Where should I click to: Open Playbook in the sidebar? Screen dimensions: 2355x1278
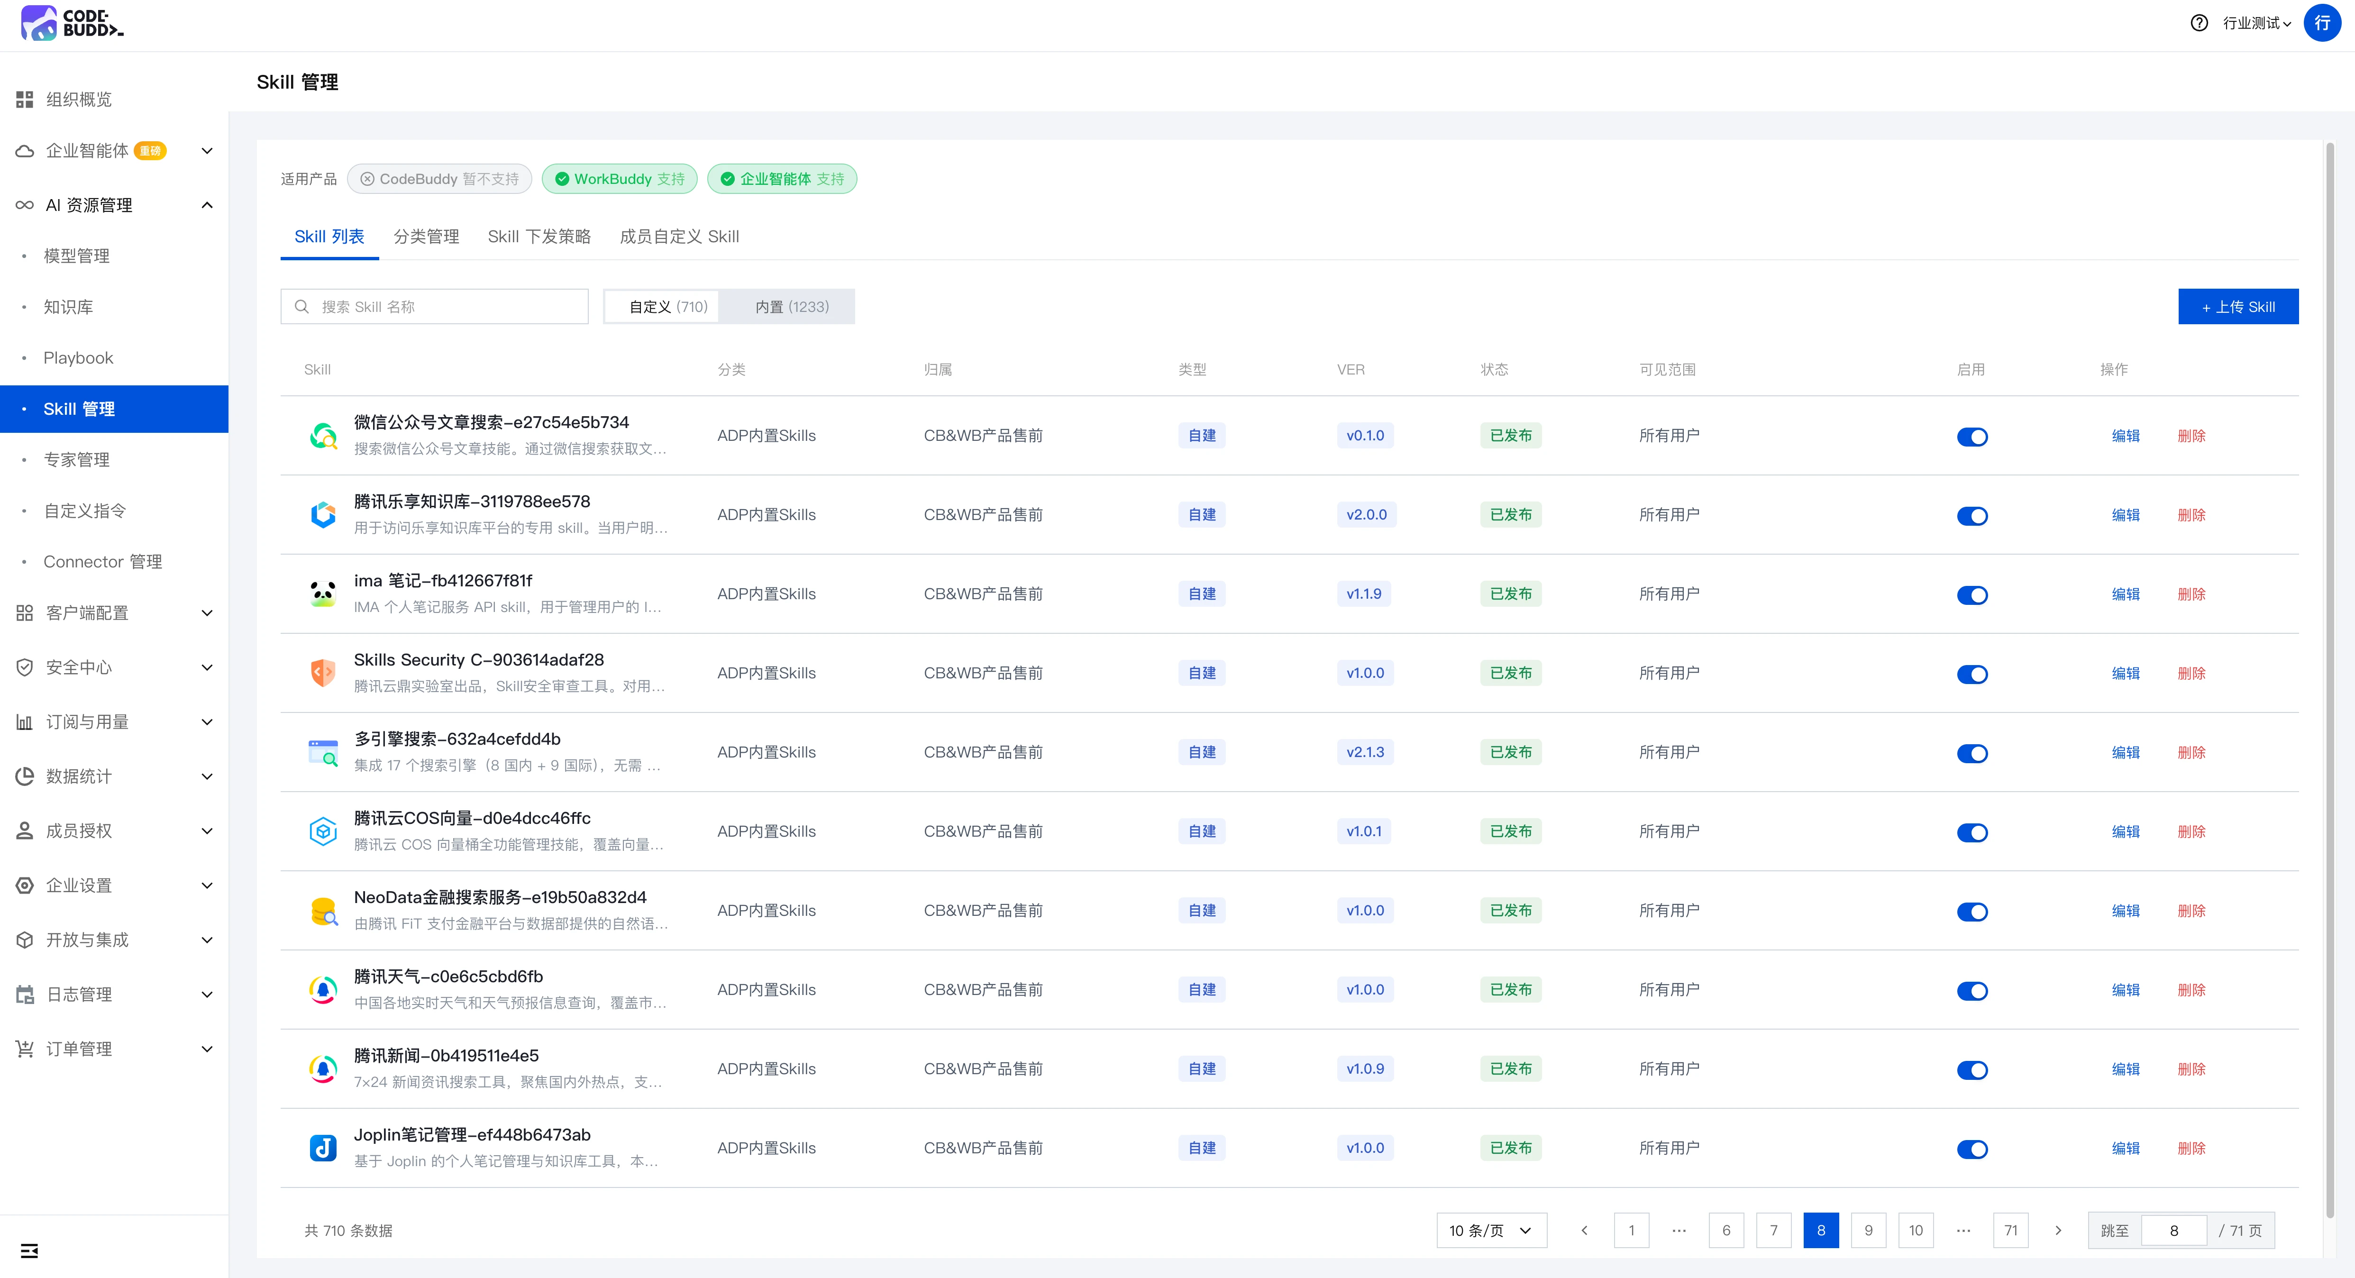(79, 358)
